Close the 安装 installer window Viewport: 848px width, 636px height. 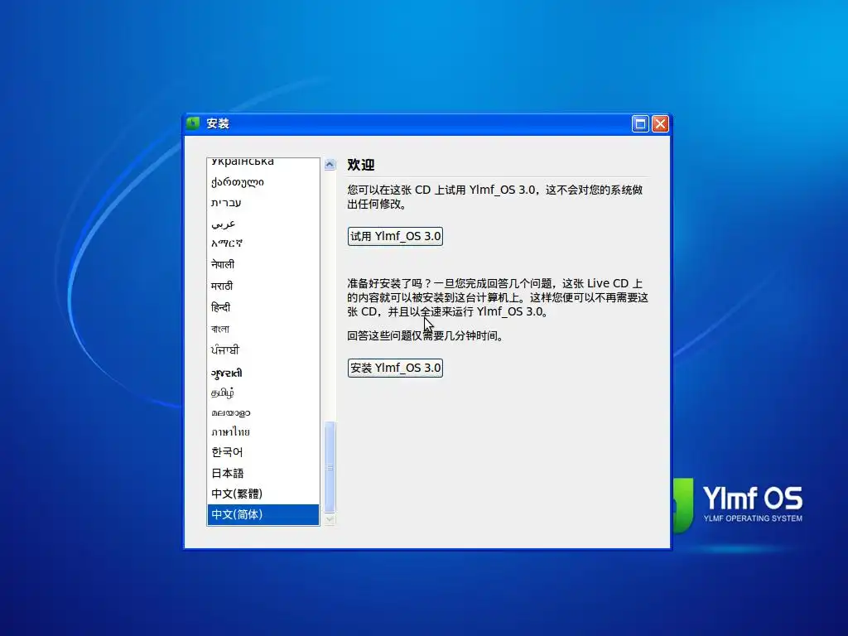click(660, 124)
